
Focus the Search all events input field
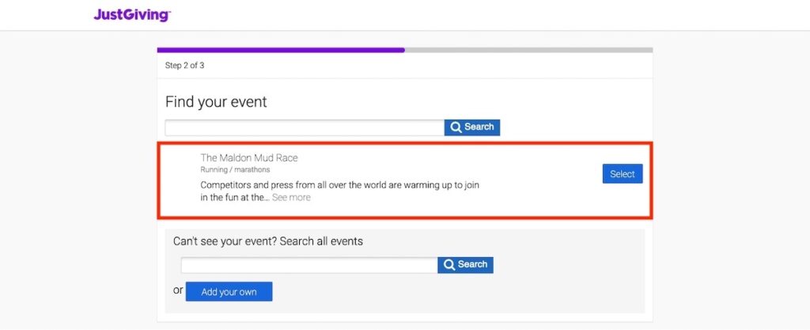tap(308, 265)
